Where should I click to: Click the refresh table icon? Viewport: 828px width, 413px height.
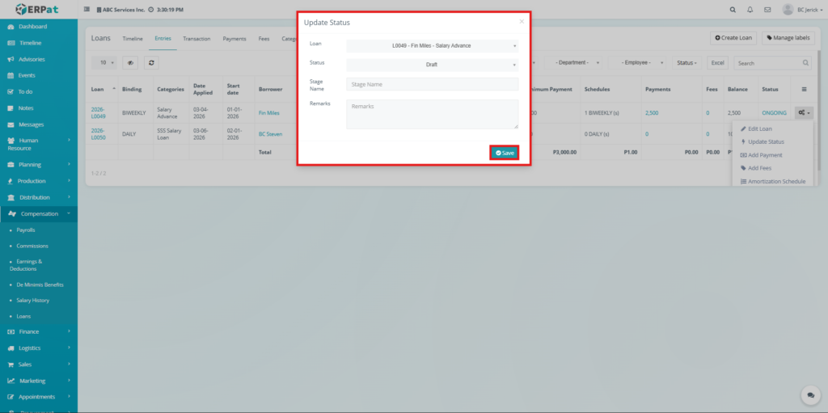click(151, 63)
